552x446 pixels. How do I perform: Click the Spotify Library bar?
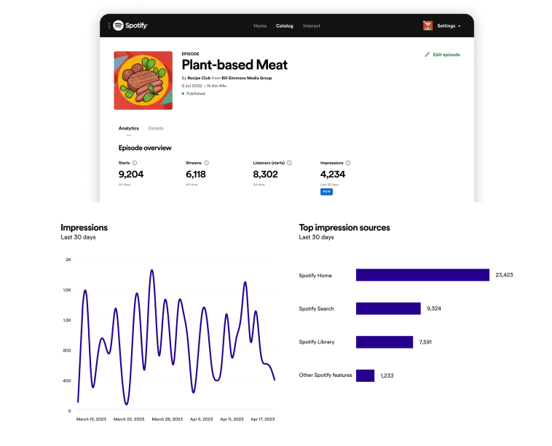click(x=385, y=342)
